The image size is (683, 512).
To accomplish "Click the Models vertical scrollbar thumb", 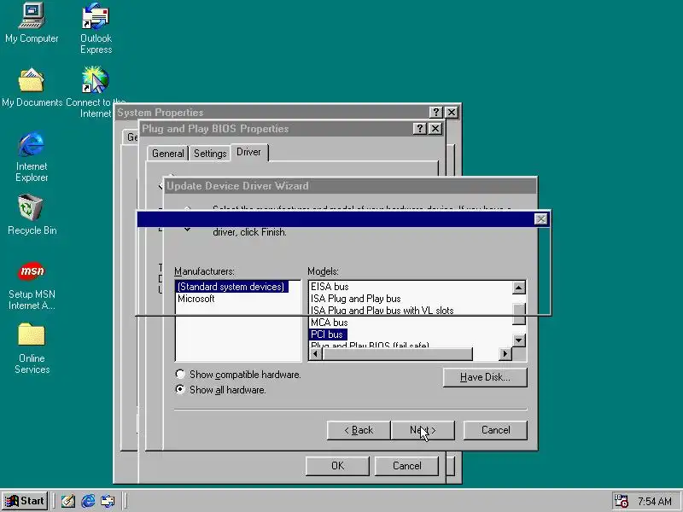I will (519, 314).
